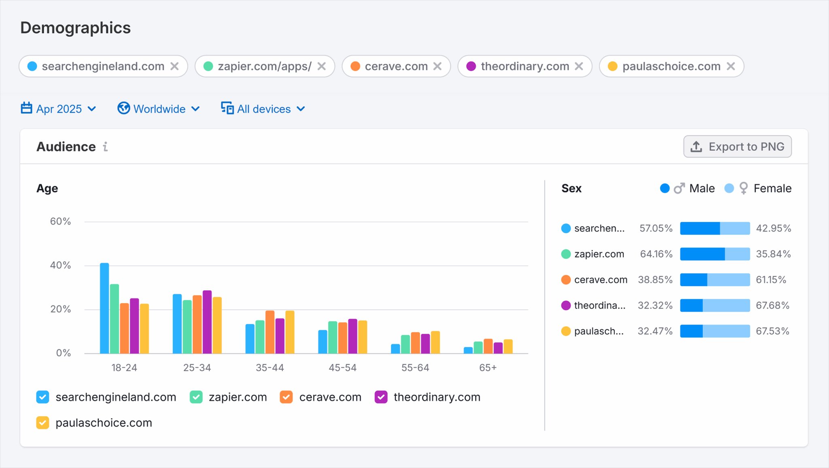Screen dimensions: 829x468
Task: Click the paulaschoice.com domain chip label
Action: (672, 66)
